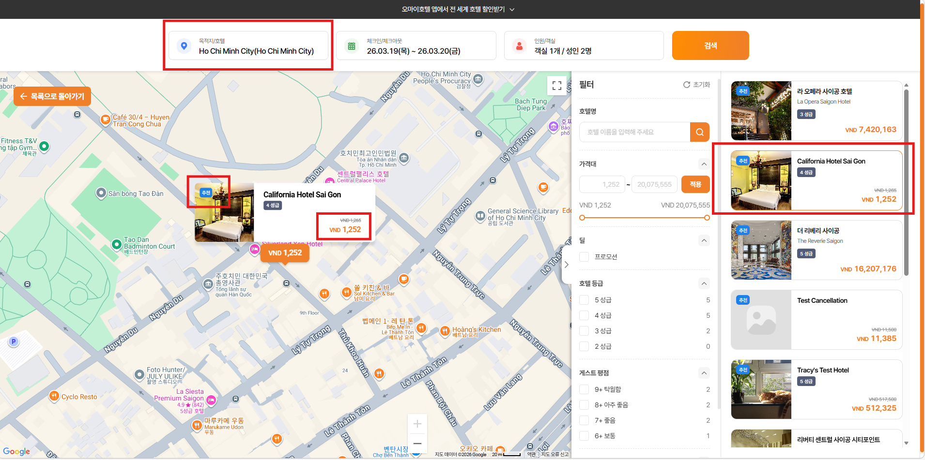
Task: Open The Reverie Saigon hotel thumbnail
Action: 761,250
